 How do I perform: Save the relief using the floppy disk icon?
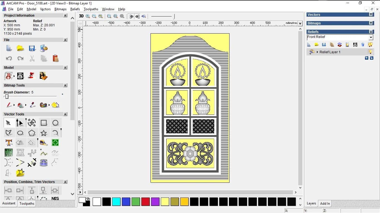point(324,45)
